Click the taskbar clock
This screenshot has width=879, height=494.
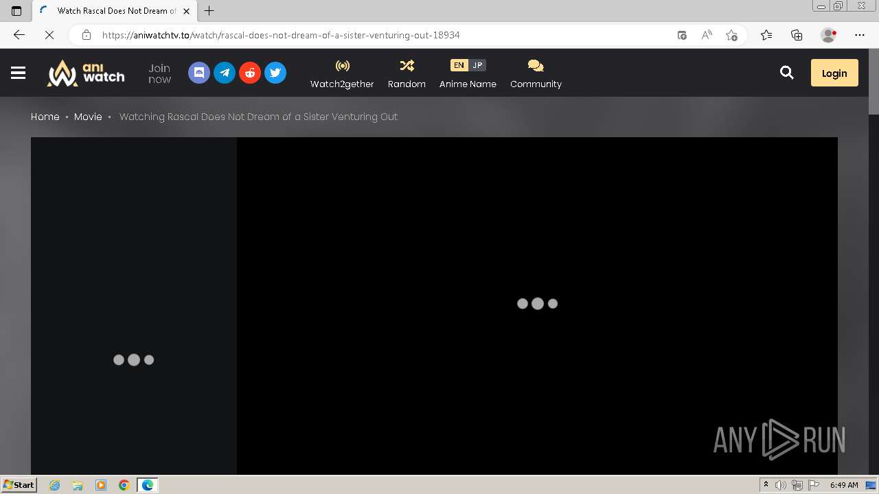tap(844, 485)
